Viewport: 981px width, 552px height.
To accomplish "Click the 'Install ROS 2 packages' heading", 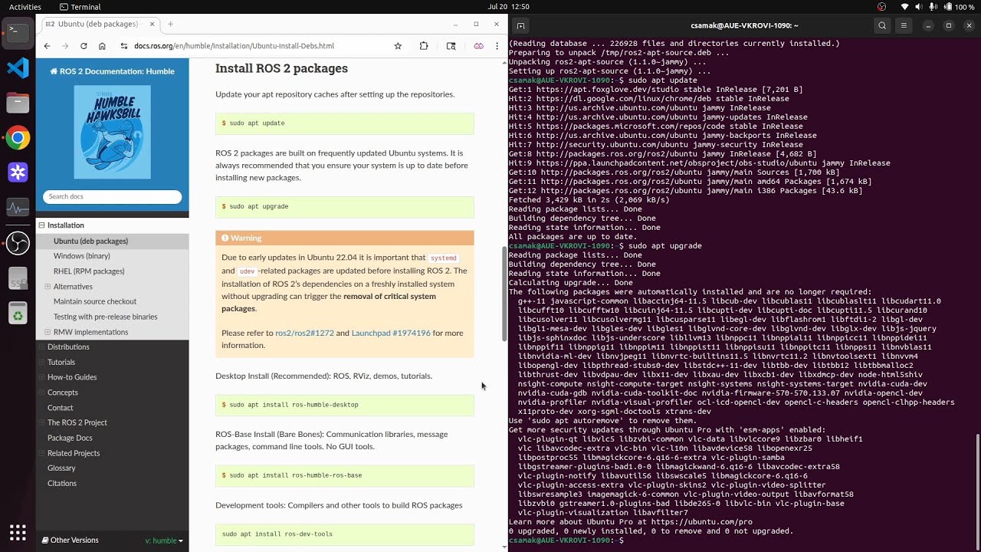I will point(281,68).
